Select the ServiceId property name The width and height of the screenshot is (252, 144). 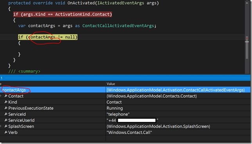17,114
